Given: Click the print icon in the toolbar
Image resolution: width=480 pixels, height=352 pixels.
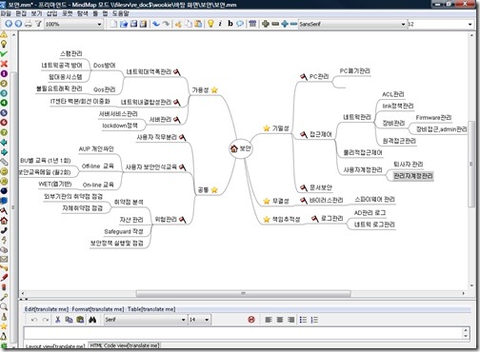Looking at the screenshot, I should (x=29, y=24).
